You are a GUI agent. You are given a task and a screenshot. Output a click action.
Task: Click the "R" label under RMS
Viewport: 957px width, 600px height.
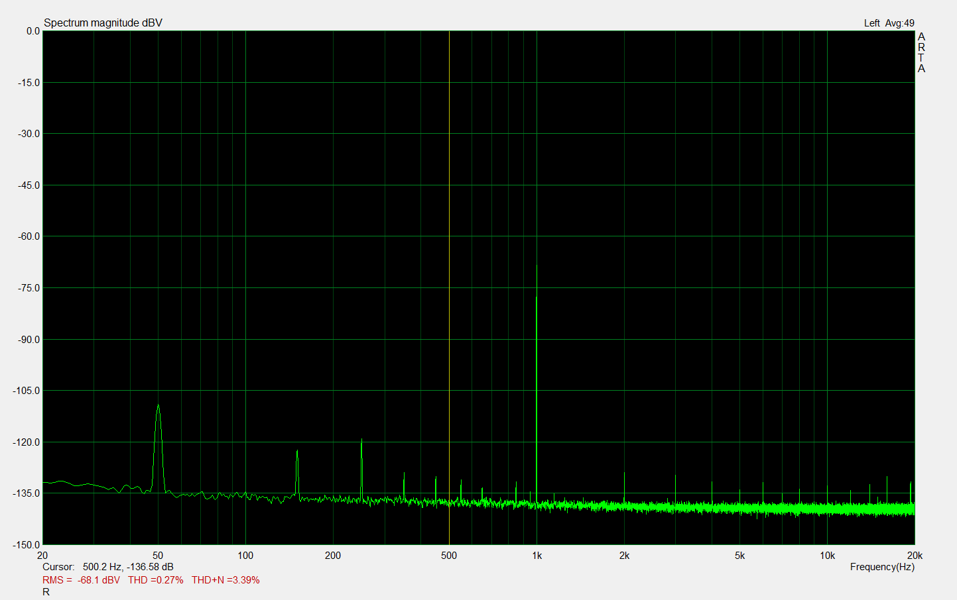46,592
